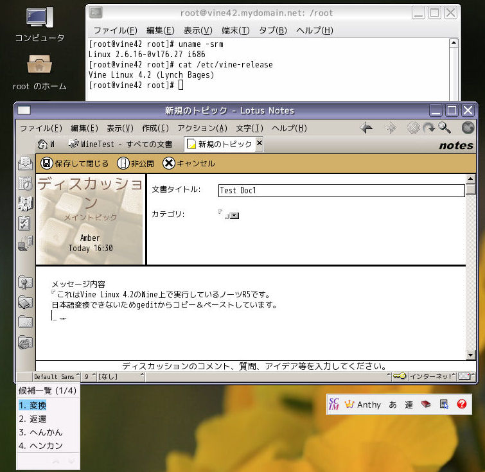The height and width of the screenshot is (472, 485).
Task: Open the To Do list bookmark icon
Action: (x=25, y=223)
